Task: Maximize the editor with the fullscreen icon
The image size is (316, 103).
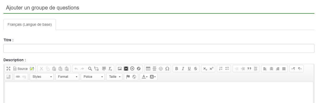Action: pos(8,69)
